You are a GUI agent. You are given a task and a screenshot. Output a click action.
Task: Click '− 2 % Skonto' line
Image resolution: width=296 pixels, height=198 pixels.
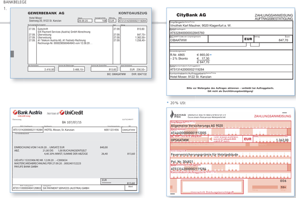(x=179, y=58)
